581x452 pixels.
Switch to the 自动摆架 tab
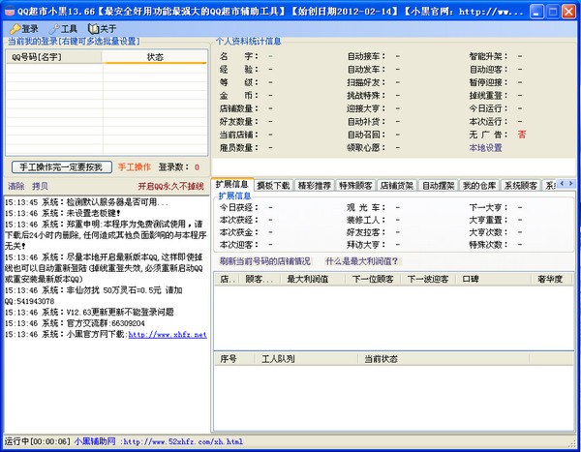click(438, 185)
